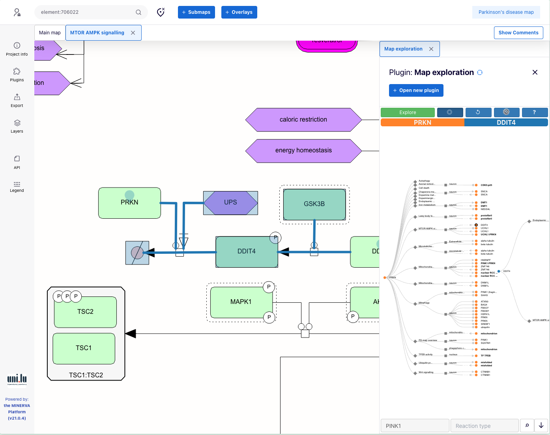The image size is (550, 435).
Task: Click the Reaction type field
Action: (485, 426)
